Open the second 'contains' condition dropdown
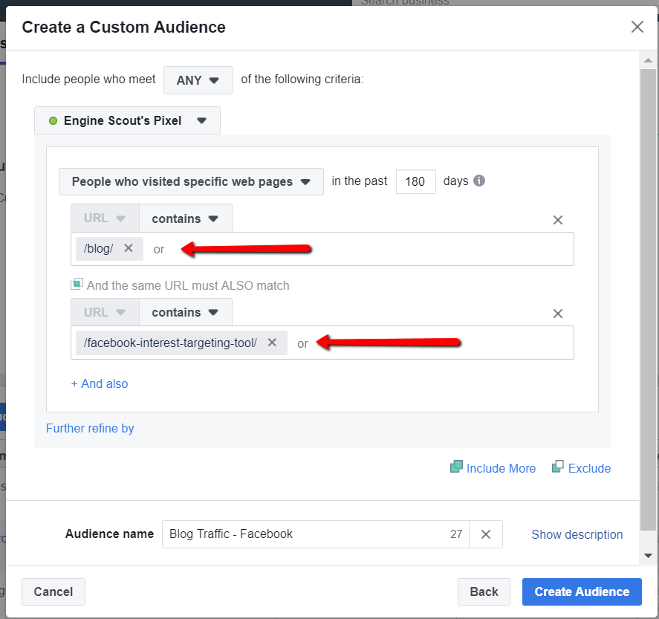659x619 pixels. point(185,312)
